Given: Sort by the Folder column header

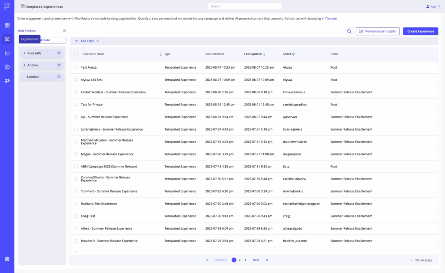Looking at the screenshot, I should point(334,54).
